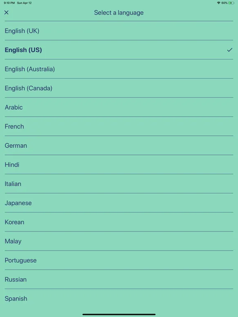Image resolution: width=238 pixels, height=317 pixels.
Task: Choose the Italian language row
Action: tap(119, 184)
